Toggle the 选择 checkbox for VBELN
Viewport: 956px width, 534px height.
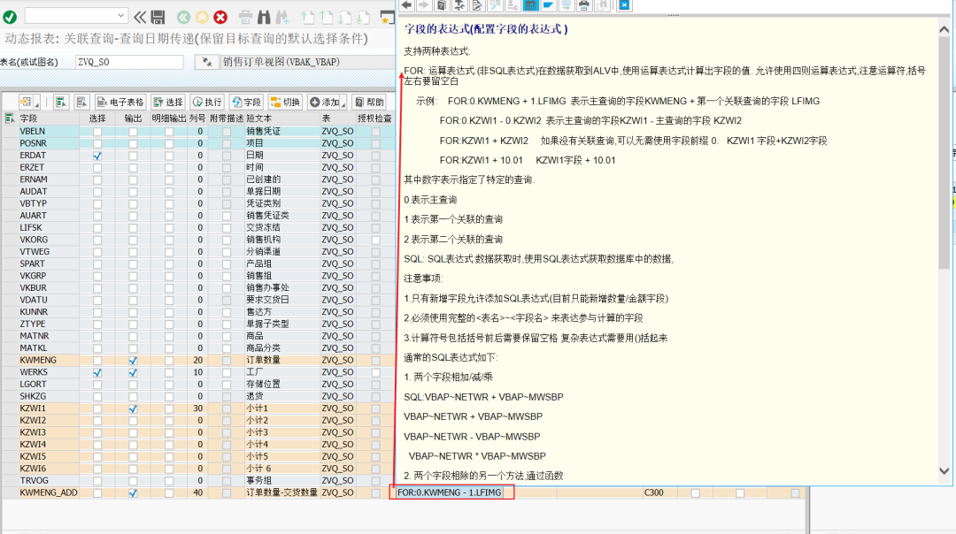tap(97, 131)
